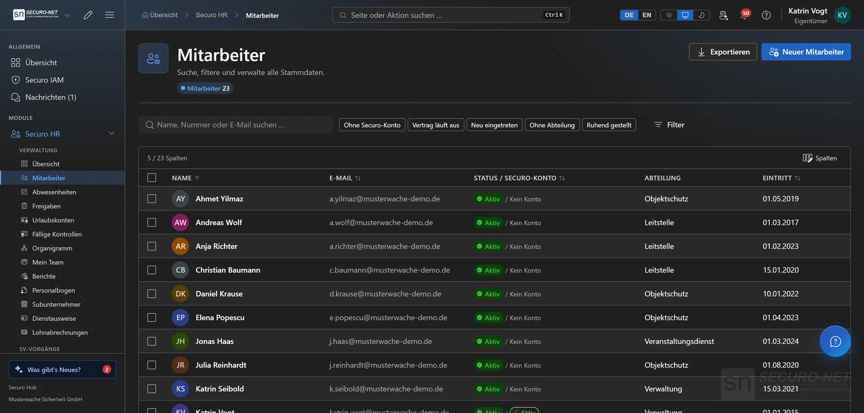This screenshot has width=864, height=413.
Task: Open Spalten column settings
Action: (820, 158)
